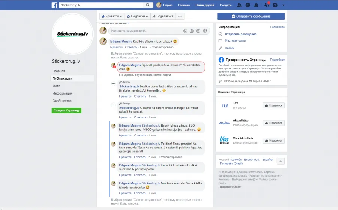Viewport: 338px width, 210px height.
Task: Click Ответить under Kad būs sīpolu mizas comment
Action: (131, 47)
